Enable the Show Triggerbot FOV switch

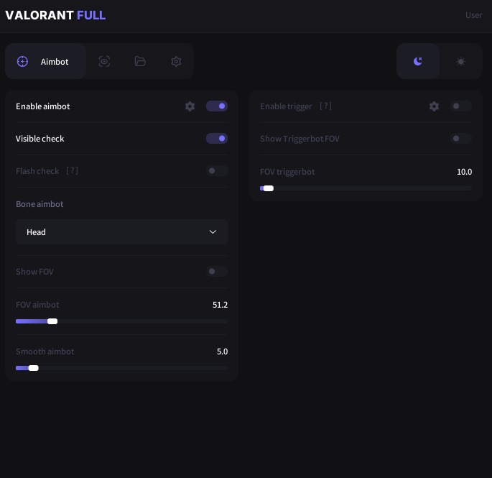(461, 139)
